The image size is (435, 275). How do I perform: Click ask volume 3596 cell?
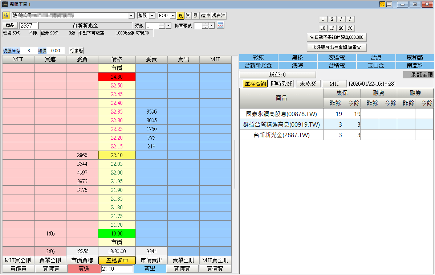click(x=151, y=112)
